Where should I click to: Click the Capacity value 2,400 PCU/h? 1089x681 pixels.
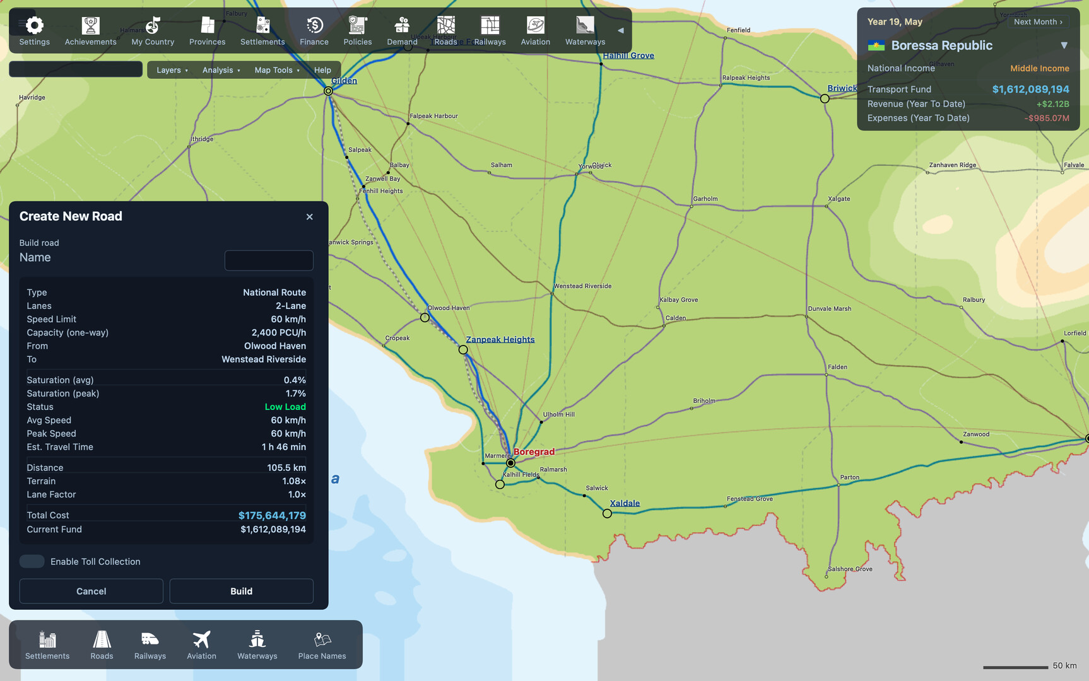pos(279,333)
